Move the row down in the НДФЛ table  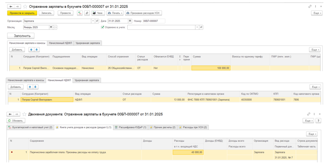coord(35,87)
